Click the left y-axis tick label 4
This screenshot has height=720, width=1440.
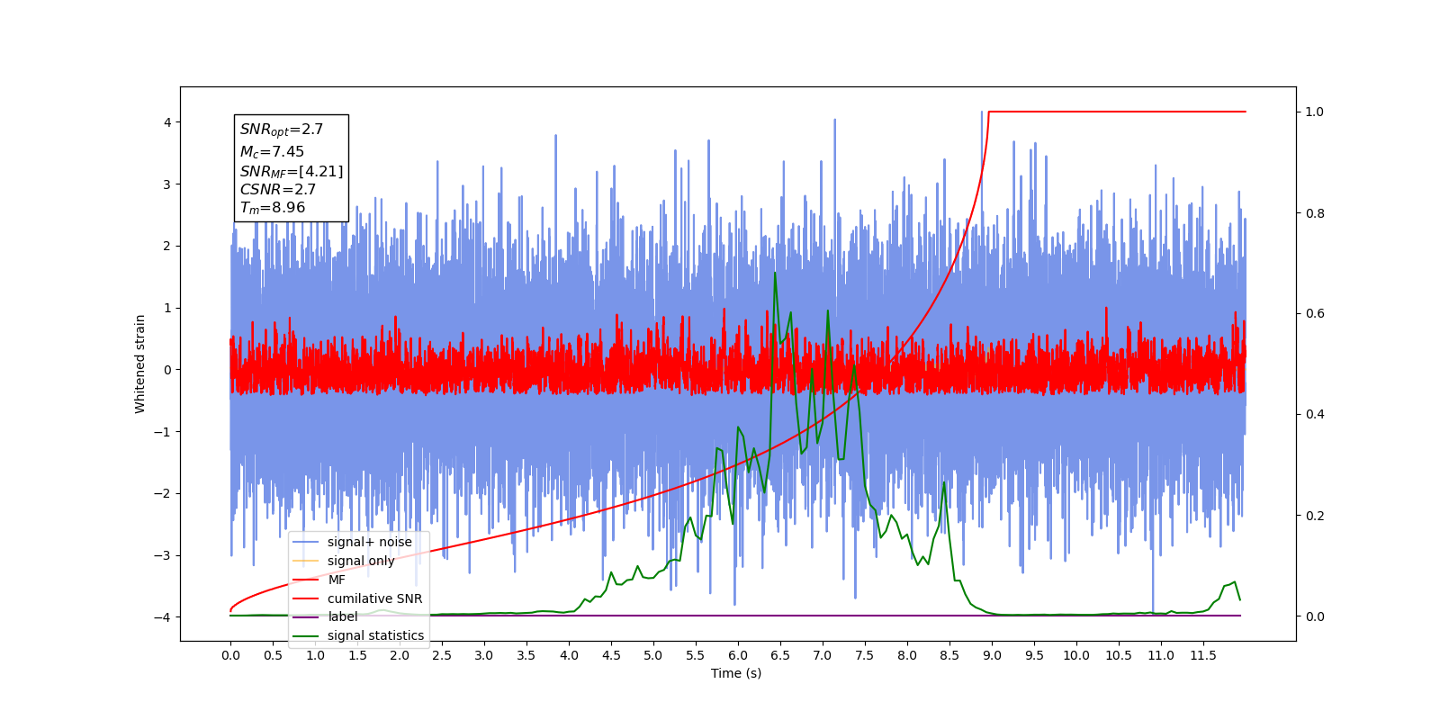tap(167, 122)
